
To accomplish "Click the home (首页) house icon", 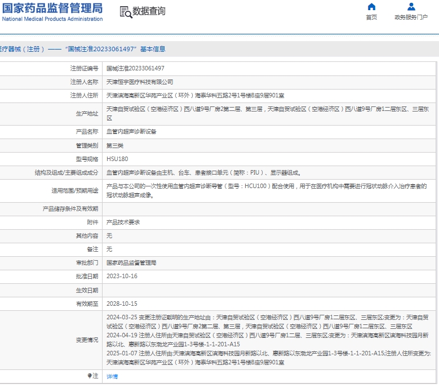I will 371,6.
